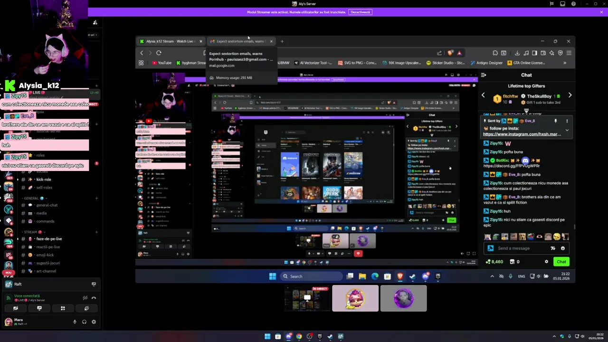This screenshot has width=608, height=342.
Task: Collapse the Lifetime top Gifters leaderboard
Action: click(x=526, y=111)
